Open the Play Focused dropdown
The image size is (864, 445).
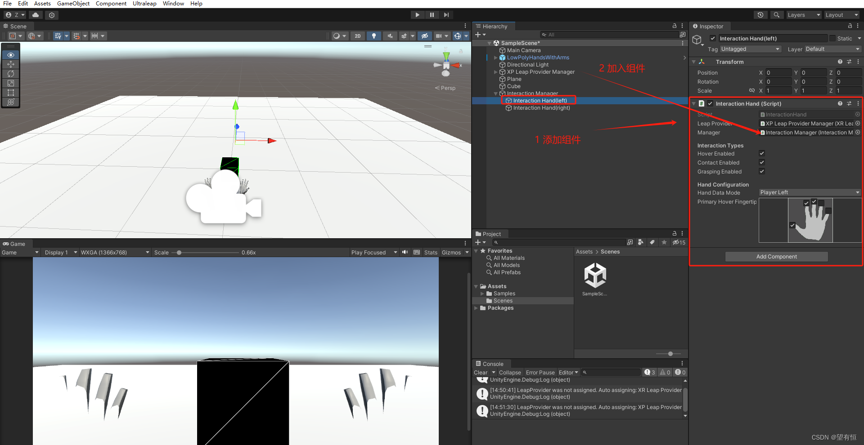374,252
